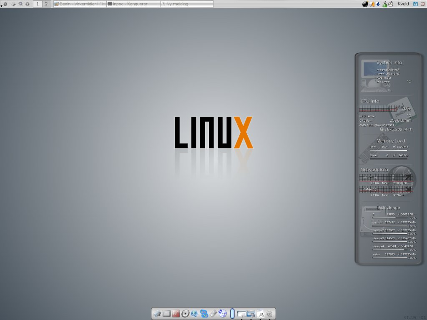The width and height of the screenshot is (427, 320).
Task: Launch the red M application in dock
Action: click(176, 314)
